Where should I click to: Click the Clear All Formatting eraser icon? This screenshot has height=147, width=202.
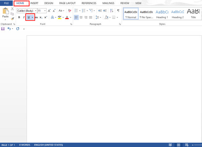70,11
